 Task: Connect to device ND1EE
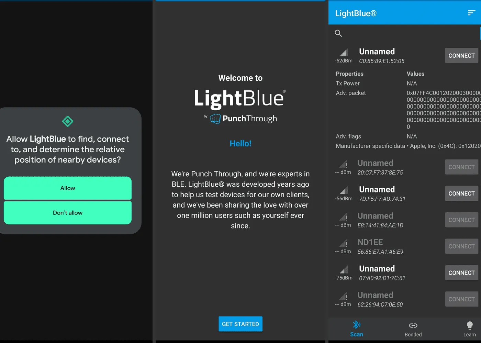[x=461, y=246]
